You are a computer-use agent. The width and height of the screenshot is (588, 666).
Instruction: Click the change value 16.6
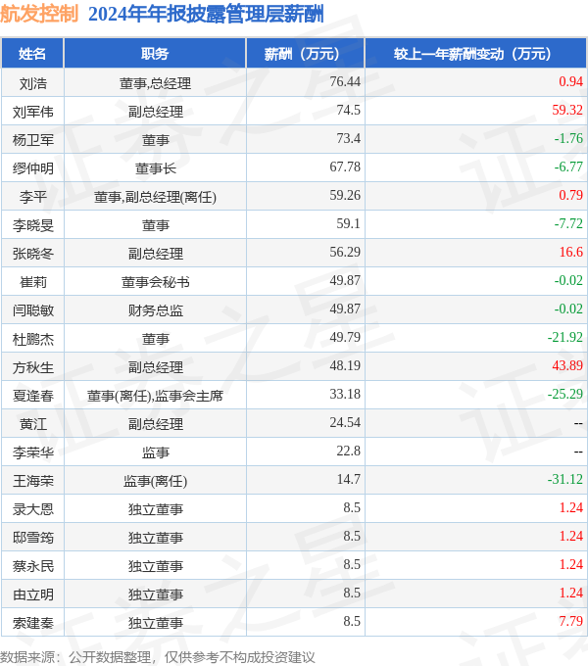571,252
